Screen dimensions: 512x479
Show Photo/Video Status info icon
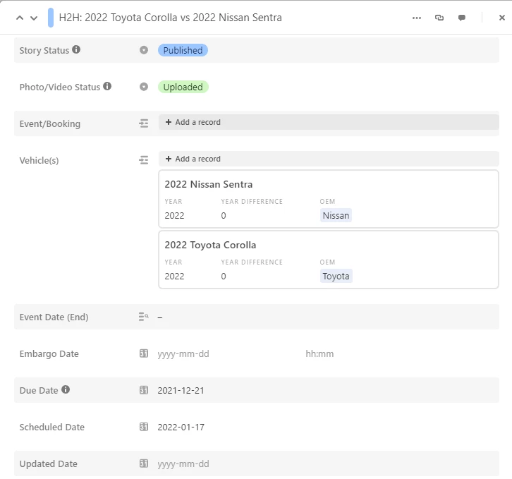tap(107, 86)
